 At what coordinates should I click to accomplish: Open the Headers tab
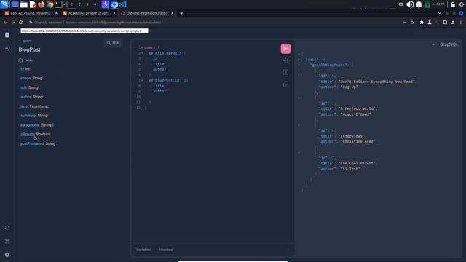coord(166,250)
